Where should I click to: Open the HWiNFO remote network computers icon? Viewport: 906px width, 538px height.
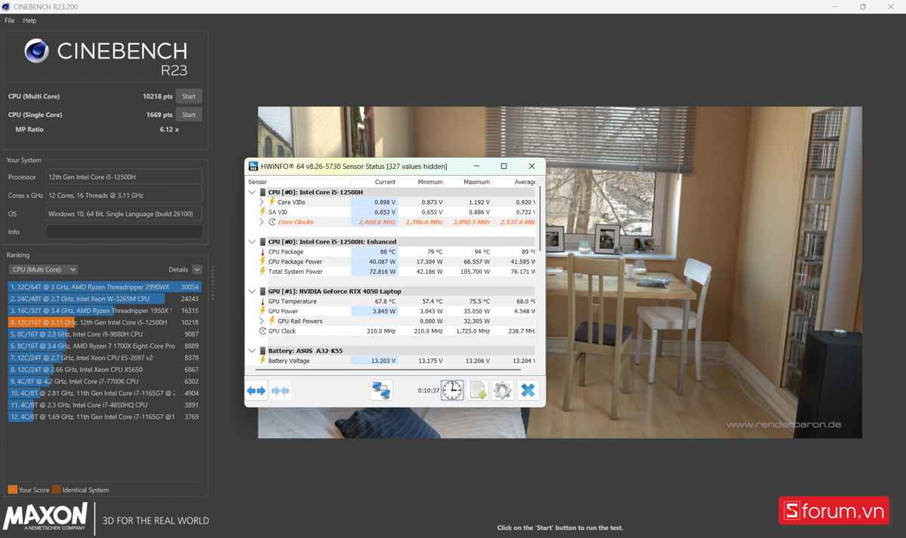[381, 390]
